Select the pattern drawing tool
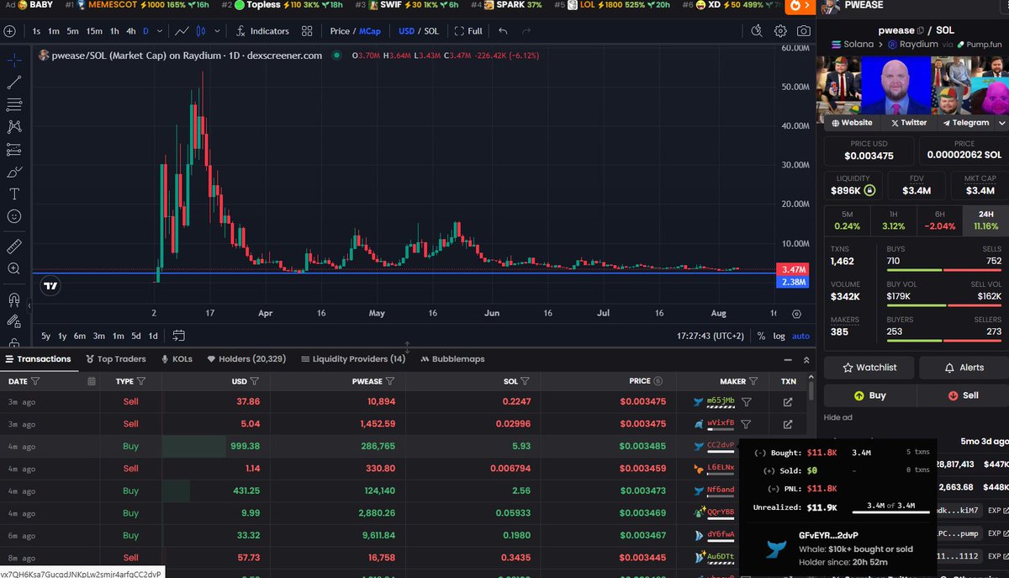This screenshot has width=1009, height=578. 14,127
